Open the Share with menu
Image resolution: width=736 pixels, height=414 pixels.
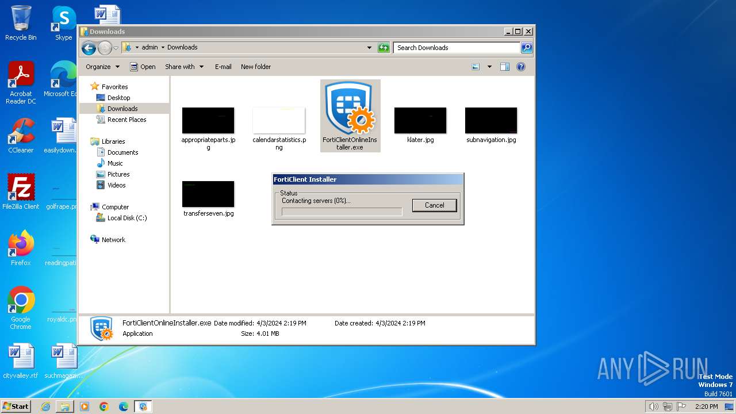184,67
